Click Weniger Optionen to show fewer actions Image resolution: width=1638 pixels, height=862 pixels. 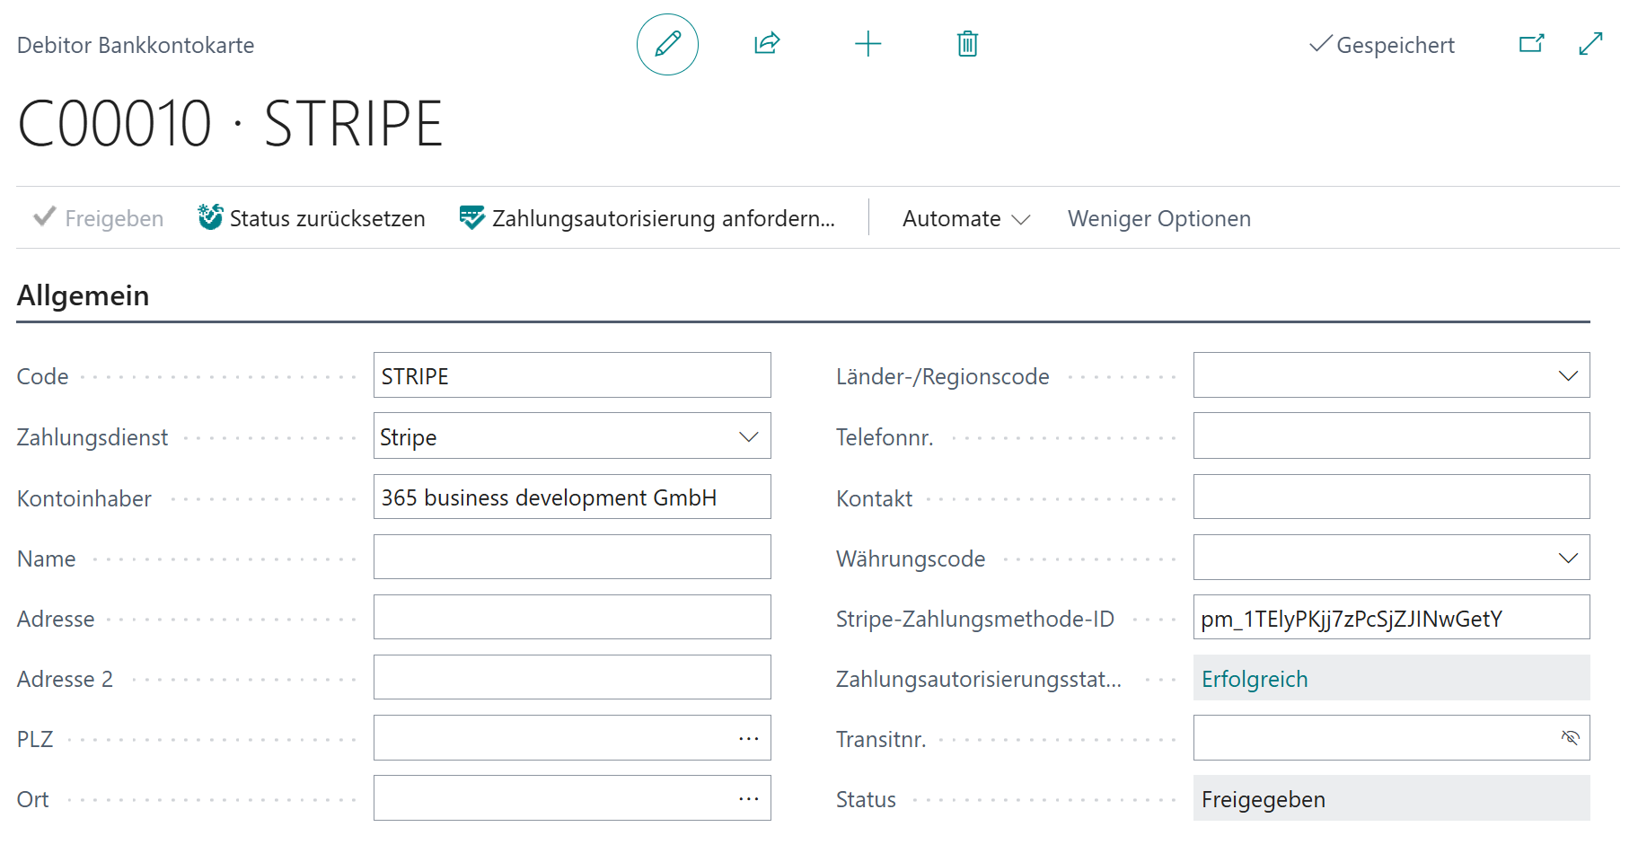click(1158, 218)
